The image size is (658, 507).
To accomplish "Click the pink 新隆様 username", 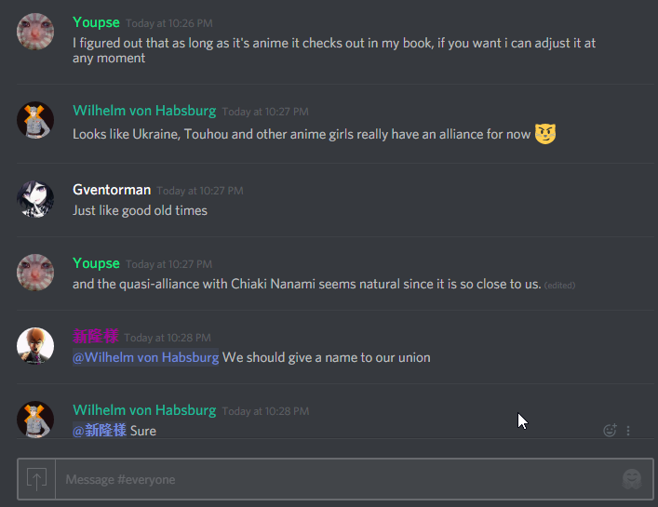I will 96,337.
